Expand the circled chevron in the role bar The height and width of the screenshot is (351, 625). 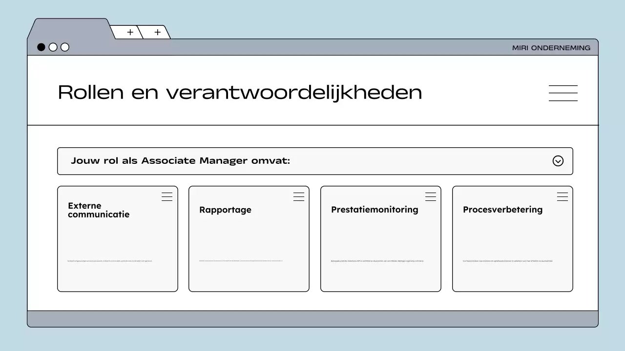click(558, 161)
